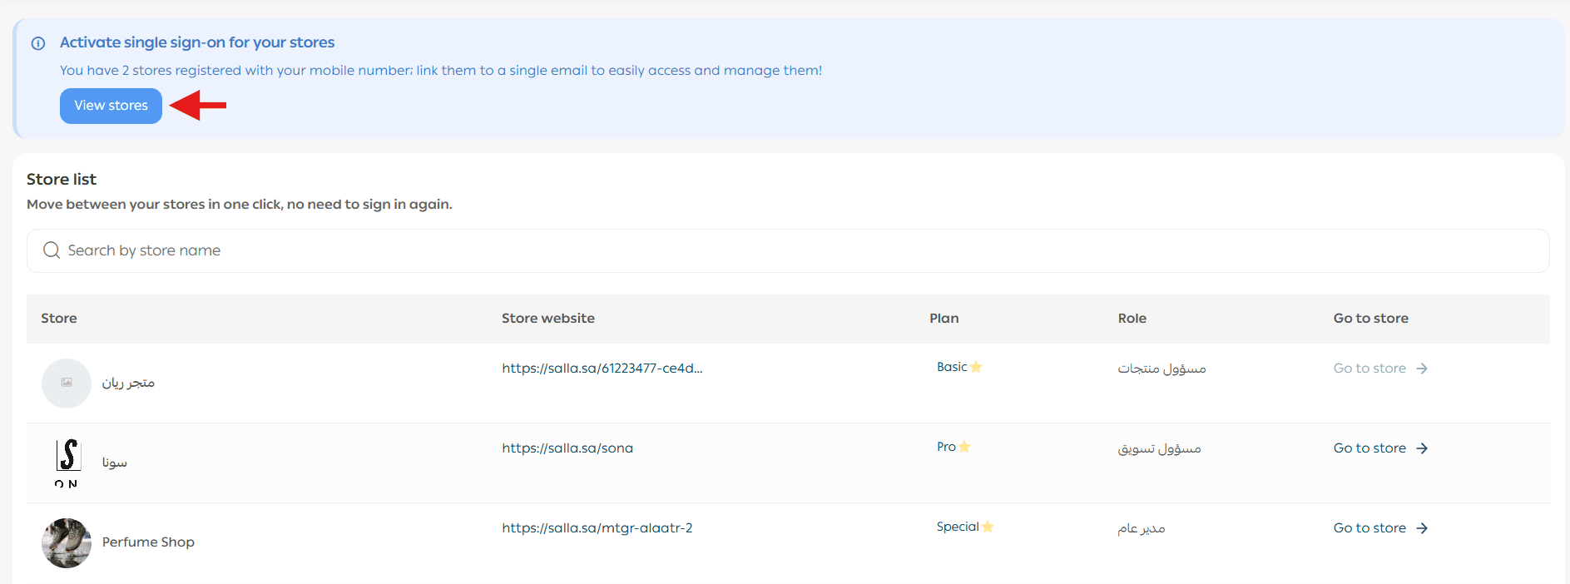Click the Store list heading
Image resolution: width=1570 pixels, height=584 pixels.
tap(62, 179)
